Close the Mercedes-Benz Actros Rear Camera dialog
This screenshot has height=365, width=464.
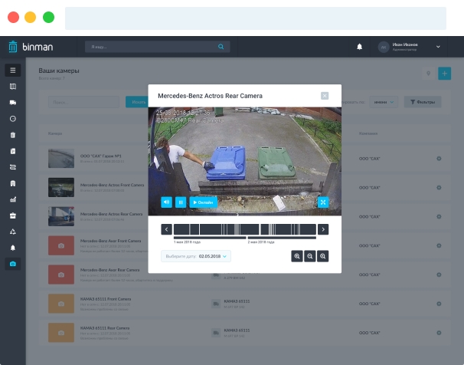coord(325,96)
